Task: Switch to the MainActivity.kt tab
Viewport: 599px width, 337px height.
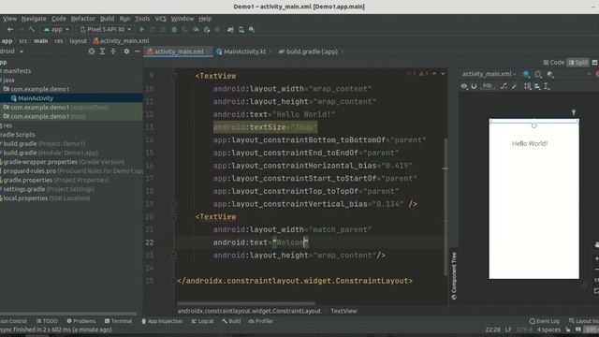Action: (x=244, y=51)
